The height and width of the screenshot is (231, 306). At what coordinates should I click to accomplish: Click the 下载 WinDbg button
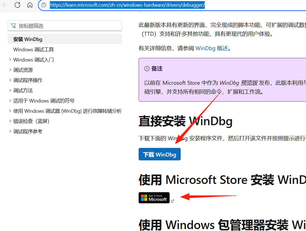tap(159, 154)
